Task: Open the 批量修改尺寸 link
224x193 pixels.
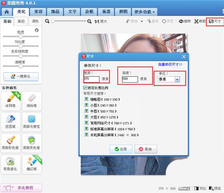Action: [170, 64]
